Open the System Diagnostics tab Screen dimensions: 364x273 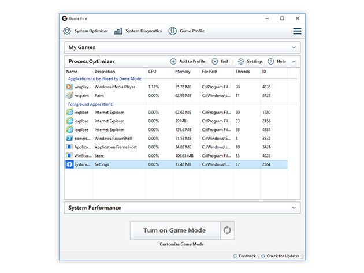pos(143,31)
